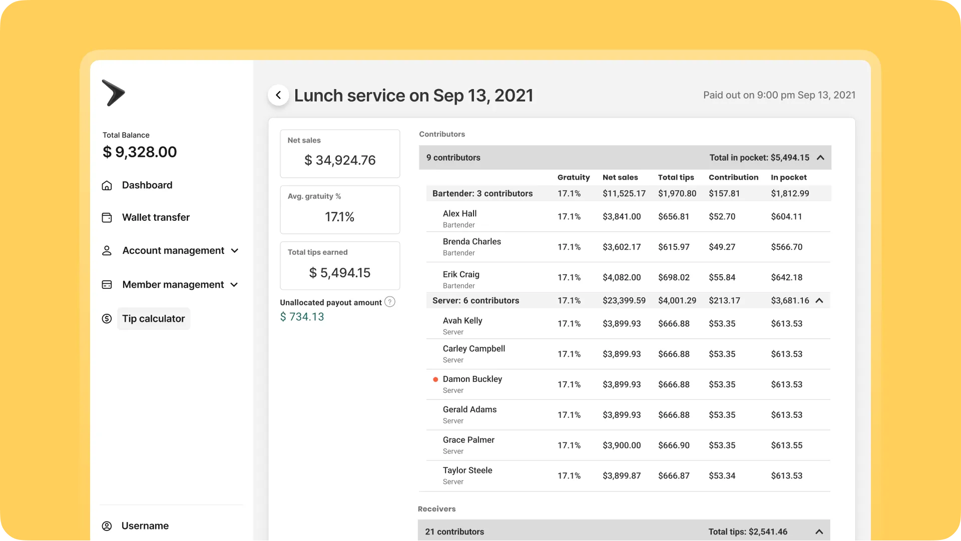Open the Wallet transfer page
This screenshot has width=961, height=541.
click(156, 218)
